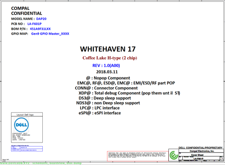The image size is (225, 165).
Task: Select the model name value "DAP20"
Action: tap(41, 19)
